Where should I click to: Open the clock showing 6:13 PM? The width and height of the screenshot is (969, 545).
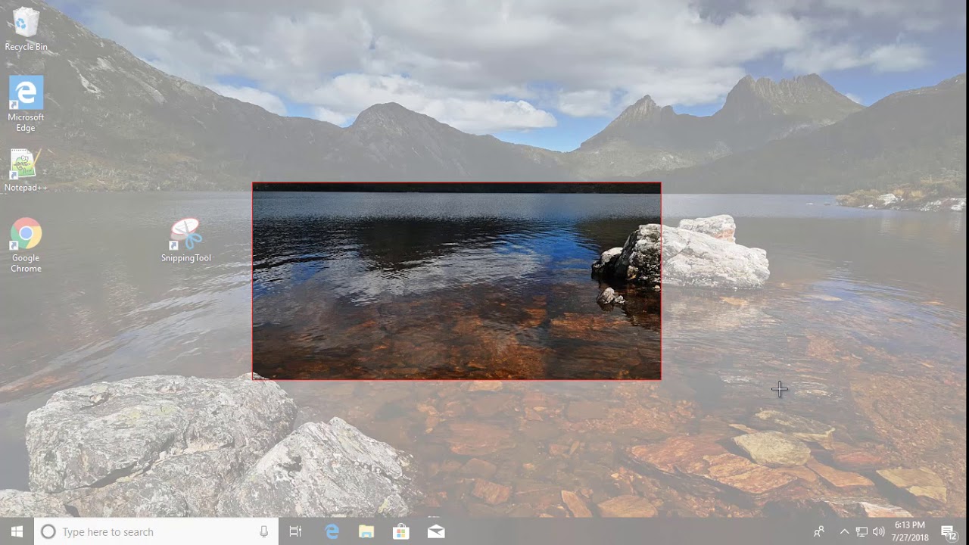coord(910,531)
